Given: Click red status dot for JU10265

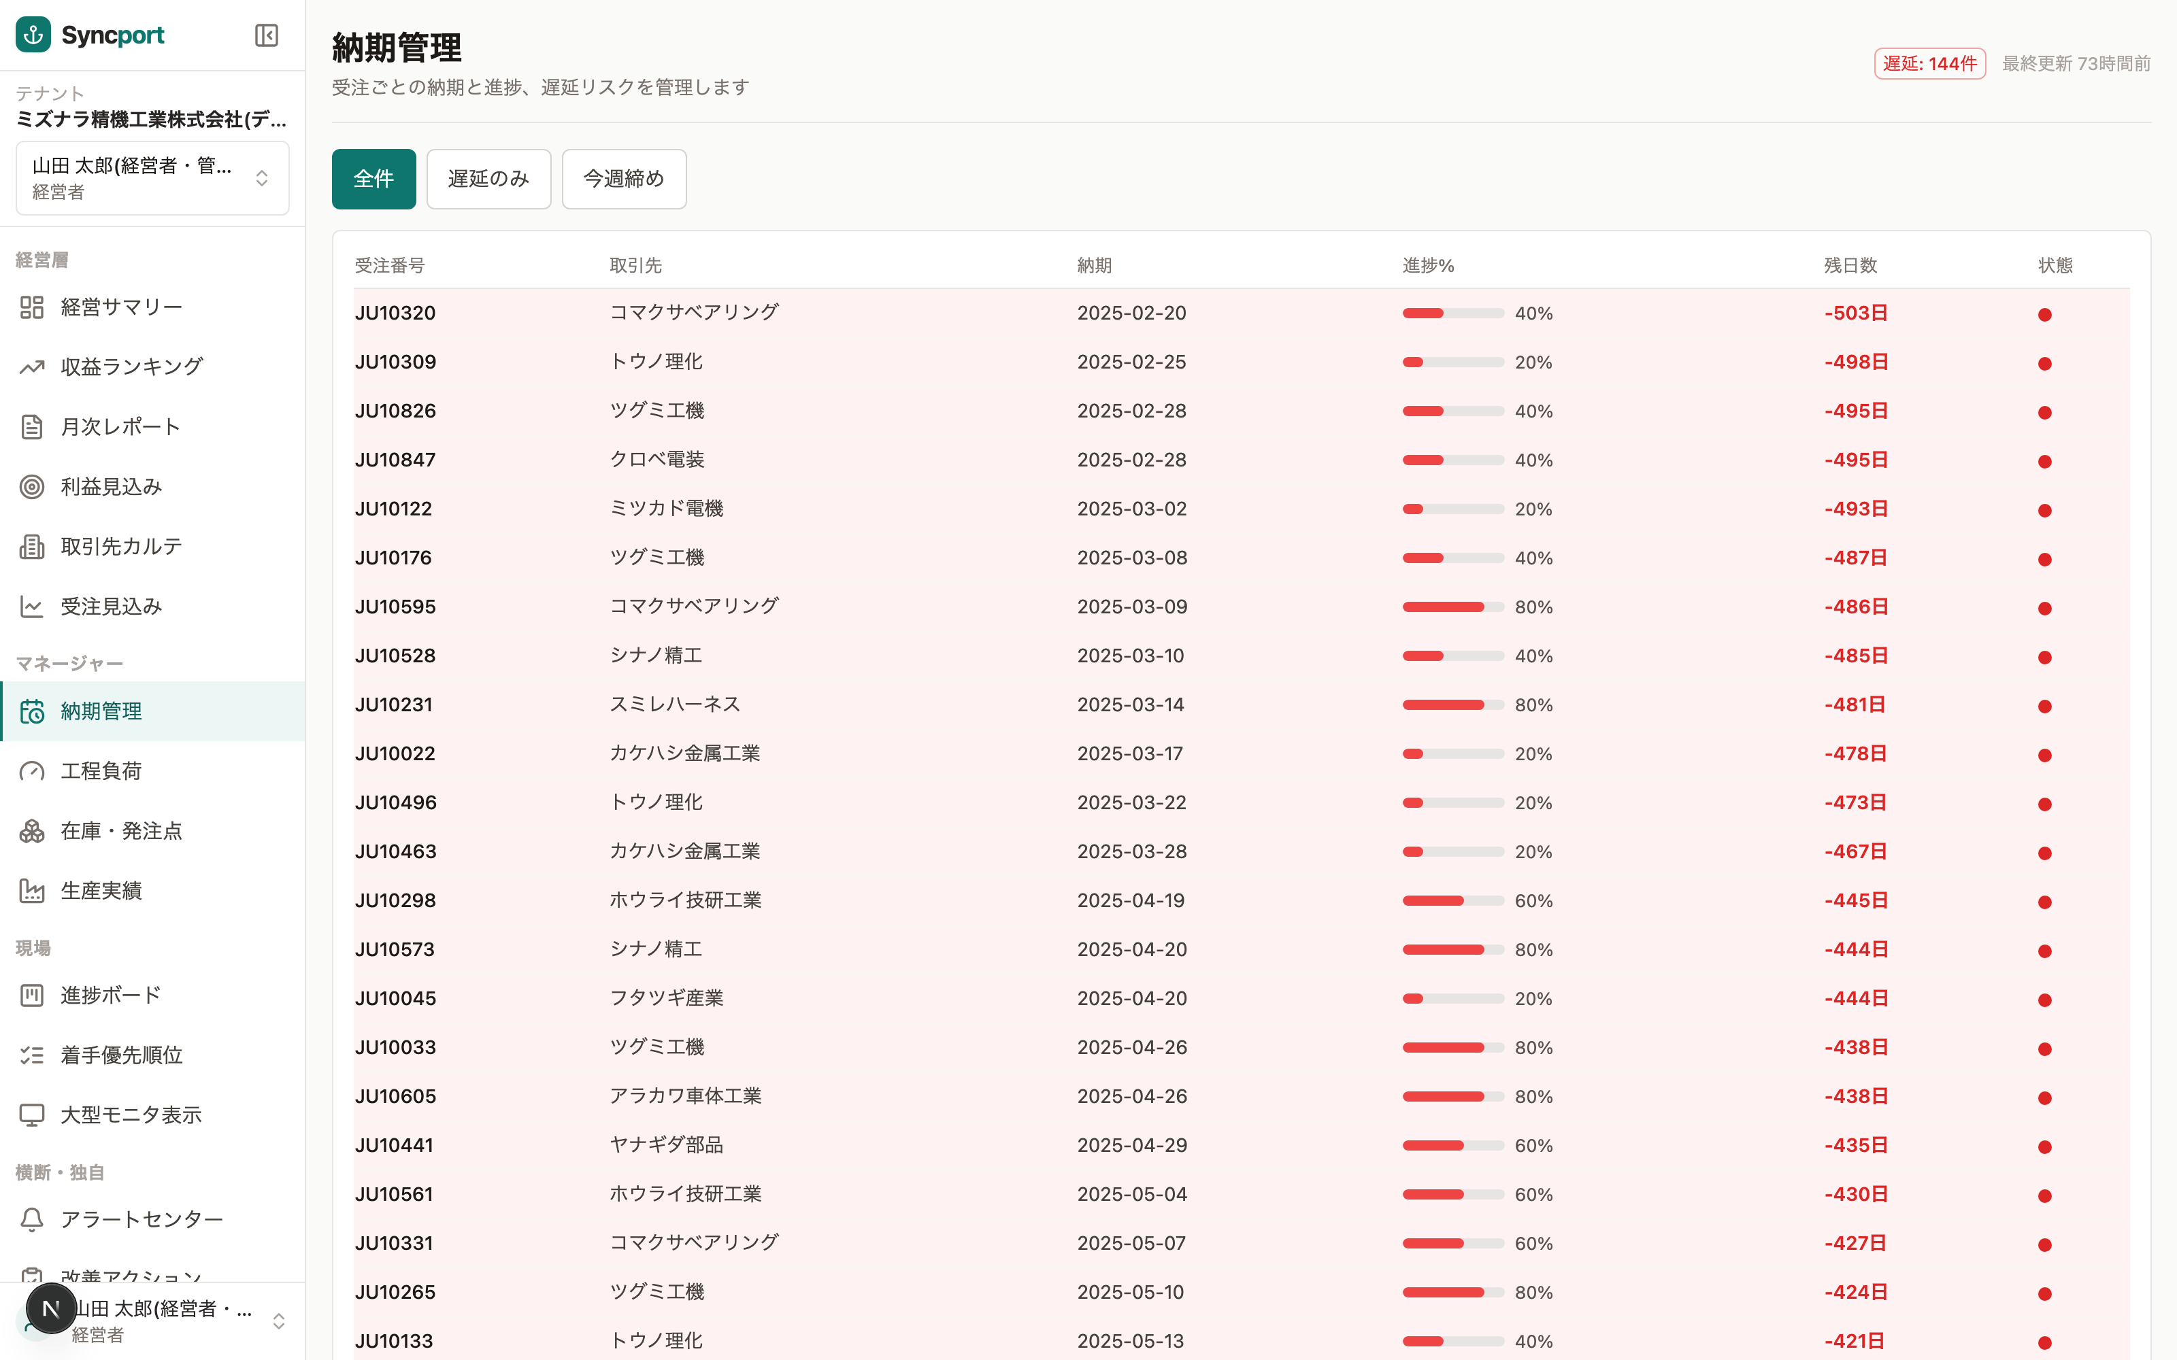Looking at the screenshot, I should (x=2045, y=1294).
